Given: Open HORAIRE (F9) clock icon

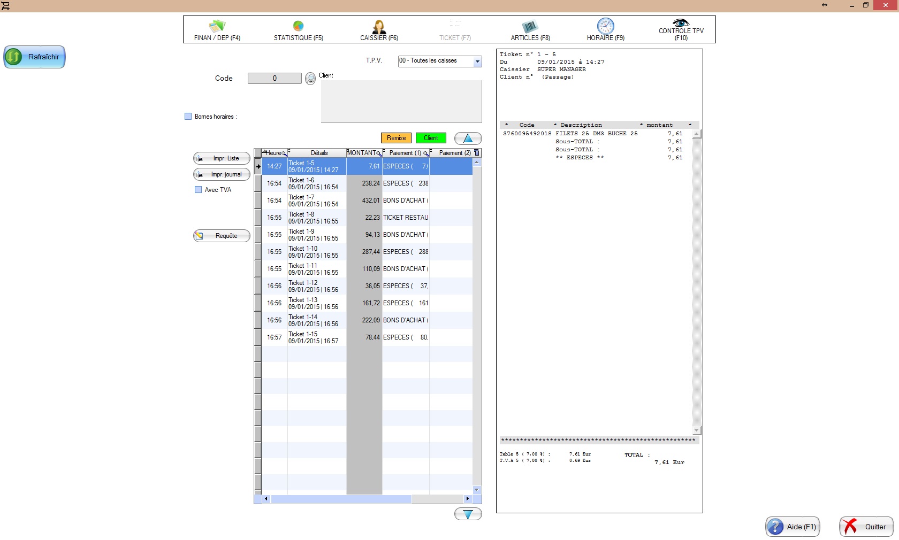Looking at the screenshot, I should (605, 26).
